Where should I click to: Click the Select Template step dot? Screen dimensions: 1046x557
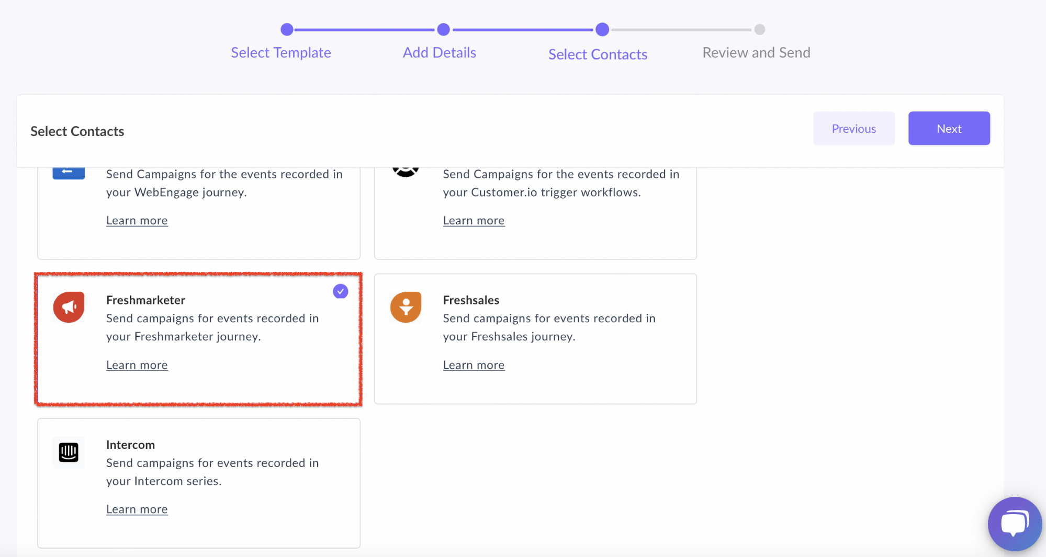[x=287, y=29]
